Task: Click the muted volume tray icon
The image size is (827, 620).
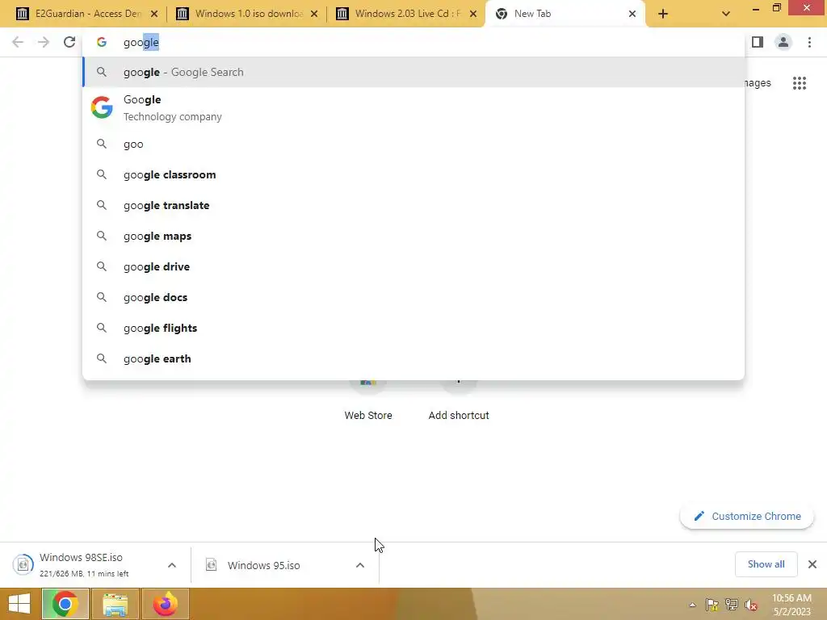Action: [x=751, y=605]
